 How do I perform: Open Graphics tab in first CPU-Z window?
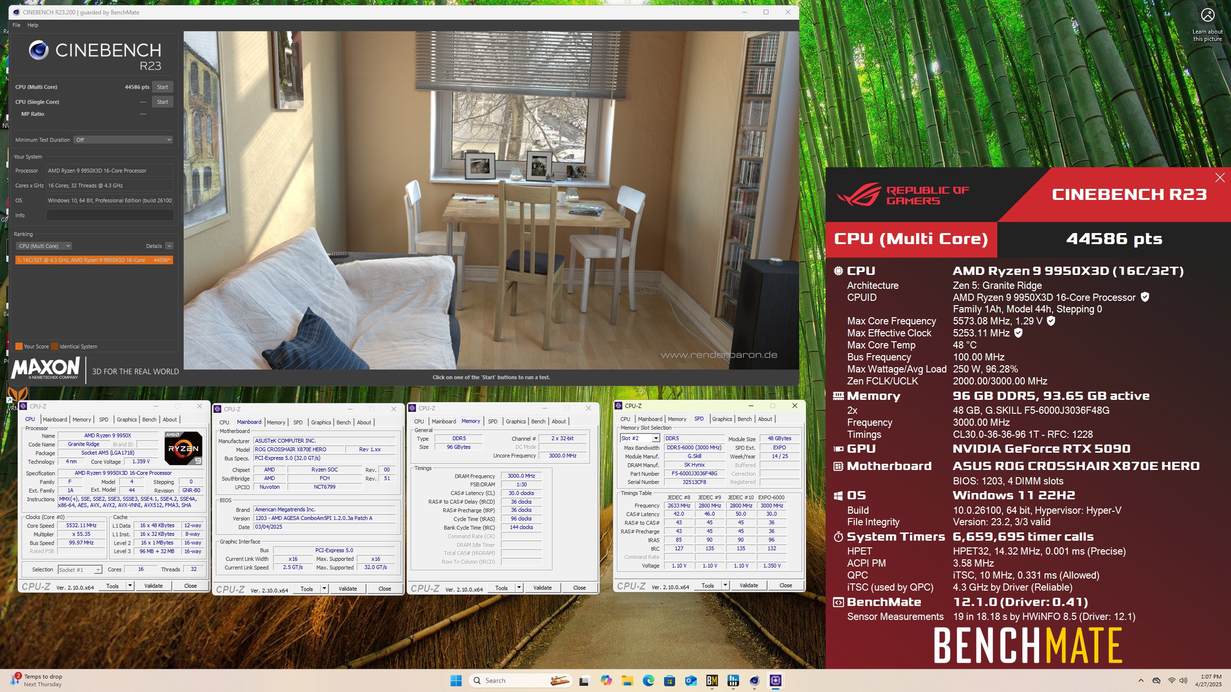click(x=126, y=420)
